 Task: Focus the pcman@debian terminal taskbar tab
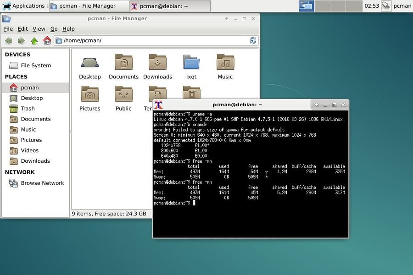(170, 6)
